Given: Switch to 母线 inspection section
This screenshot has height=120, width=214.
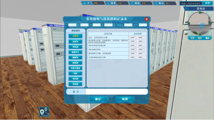Looking at the screenshot, I should click(x=75, y=74).
